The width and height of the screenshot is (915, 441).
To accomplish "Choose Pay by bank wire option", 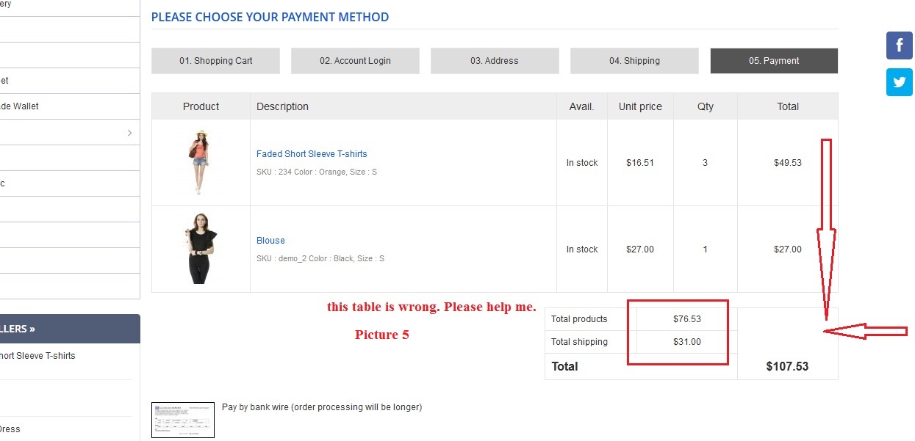I will point(322,407).
